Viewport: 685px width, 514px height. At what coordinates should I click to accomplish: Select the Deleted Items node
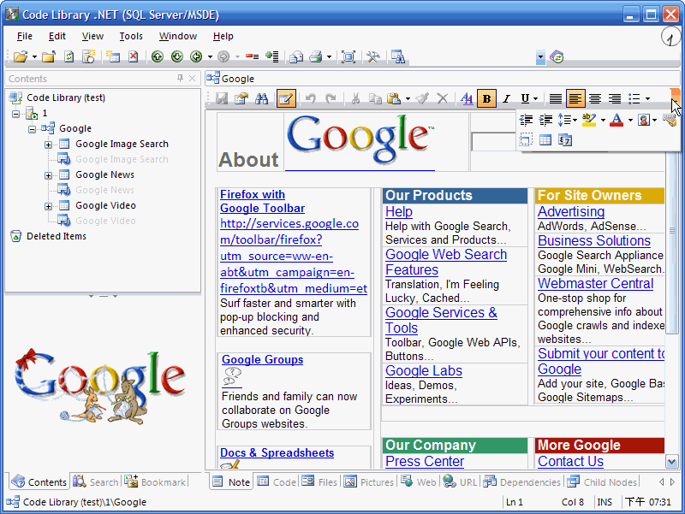point(57,237)
